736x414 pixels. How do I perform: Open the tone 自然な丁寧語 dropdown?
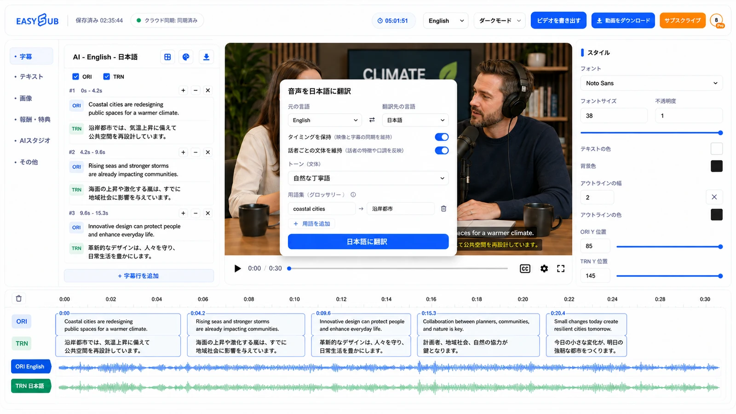(368, 178)
